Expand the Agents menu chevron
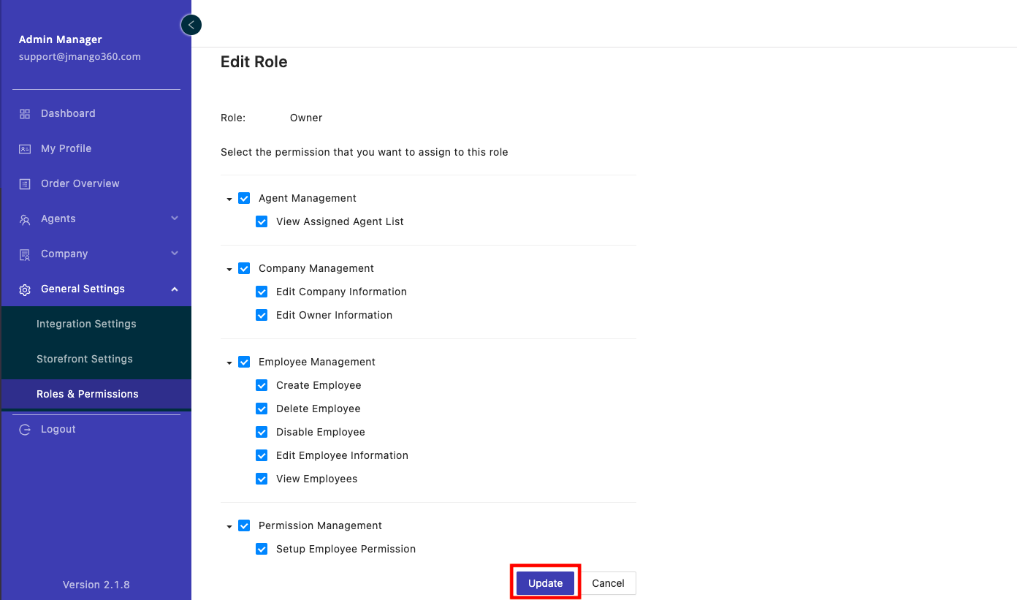This screenshot has height=600, width=1017. tap(175, 219)
